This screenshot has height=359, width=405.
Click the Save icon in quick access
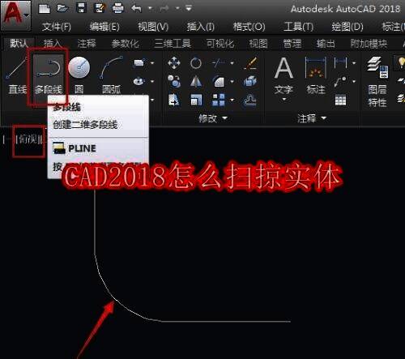pyautogui.click(x=81, y=9)
